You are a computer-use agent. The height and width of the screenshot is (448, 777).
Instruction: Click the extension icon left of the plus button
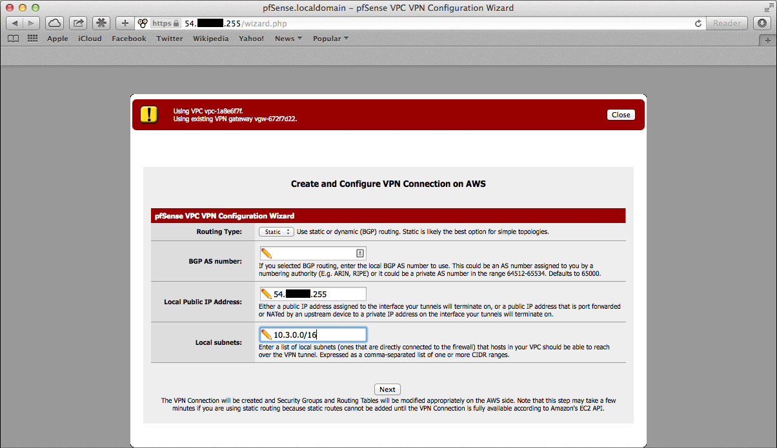point(102,23)
